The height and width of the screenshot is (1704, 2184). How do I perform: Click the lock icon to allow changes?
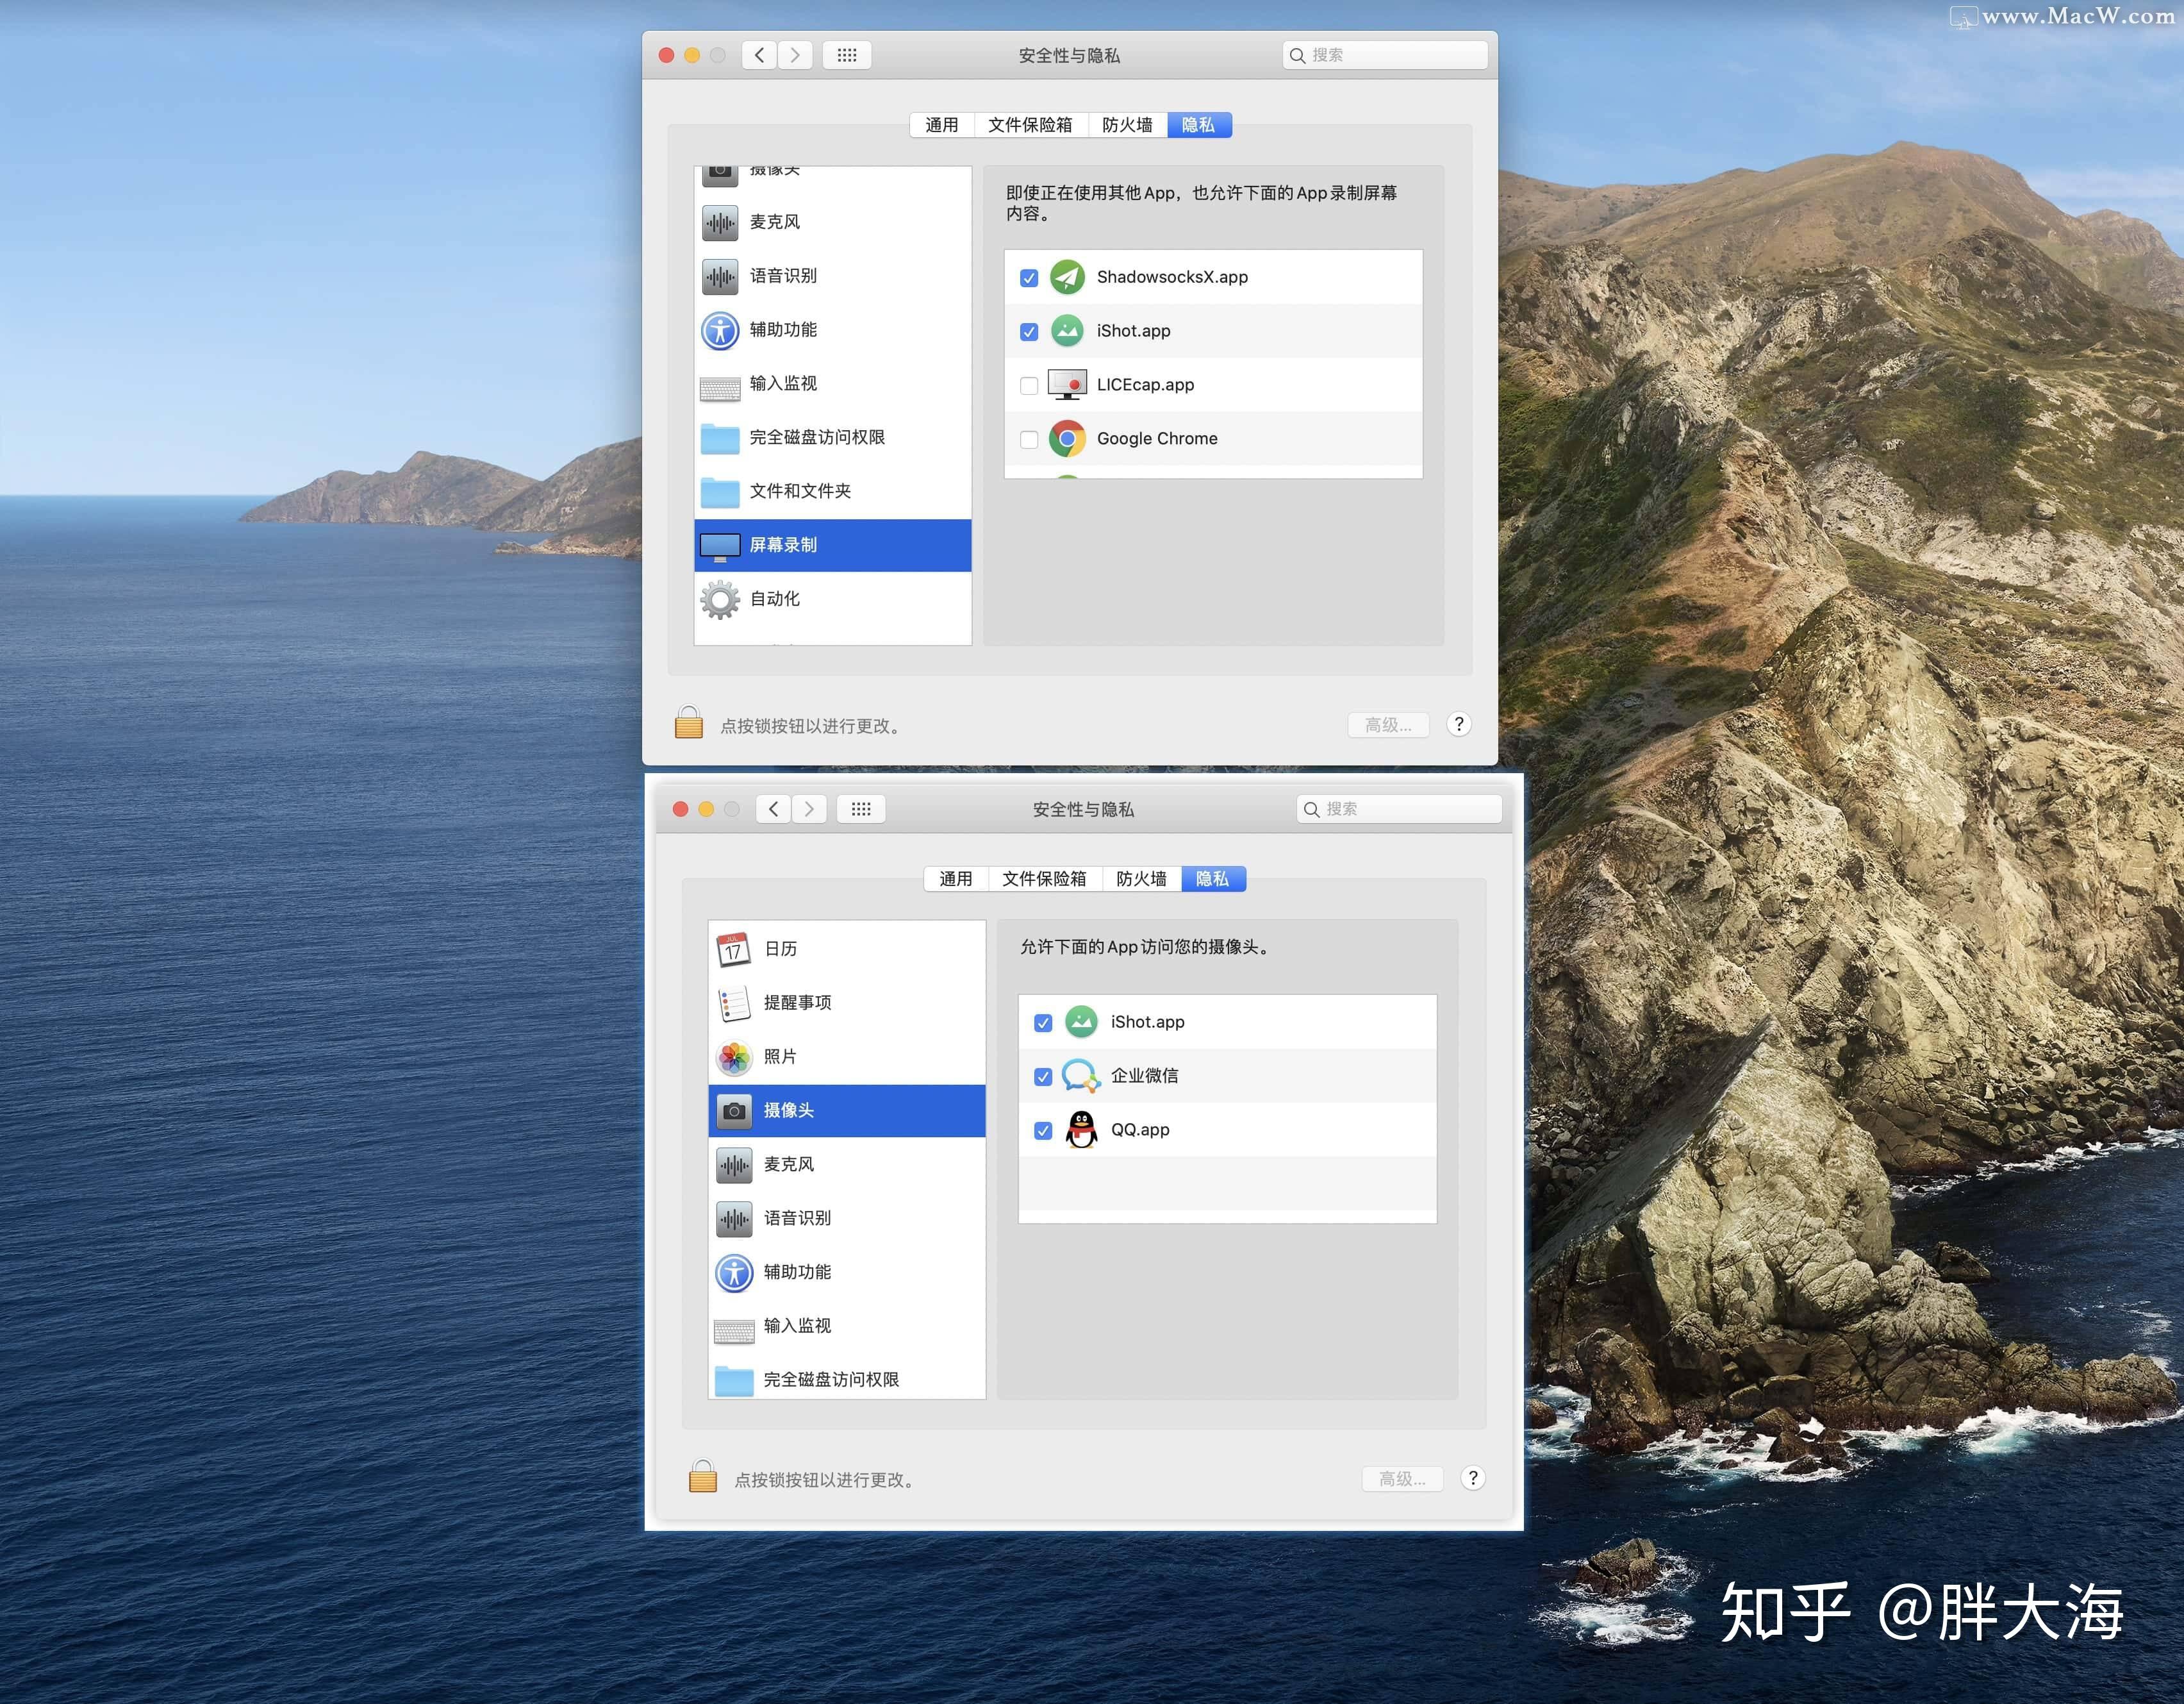pos(689,723)
